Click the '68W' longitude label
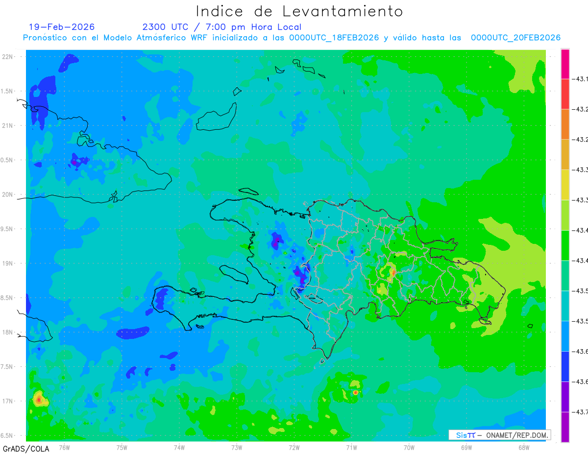 [x=523, y=447]
